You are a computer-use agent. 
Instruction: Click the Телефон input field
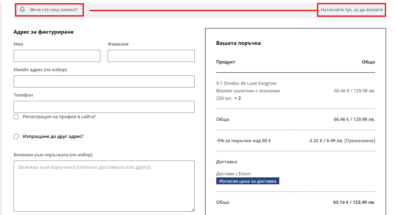[x=104, y=107]
